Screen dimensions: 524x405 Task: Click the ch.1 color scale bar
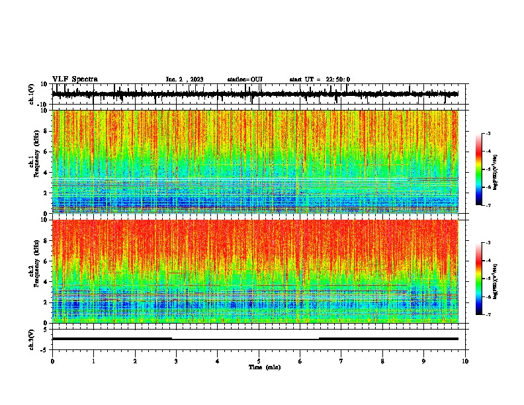(x=478, y=169)
